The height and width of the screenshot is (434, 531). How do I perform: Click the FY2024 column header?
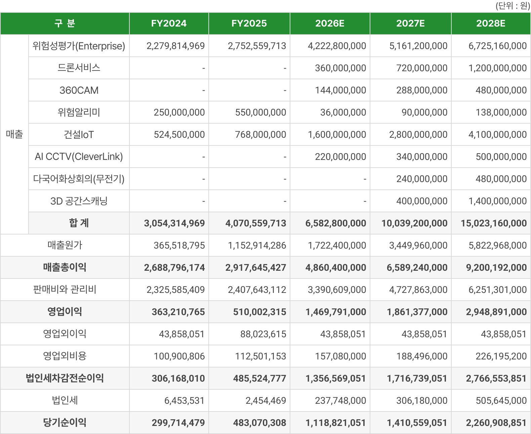169,24
